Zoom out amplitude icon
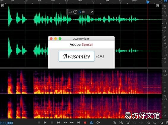This screenshot has height=125, width=168. pos(121,123)
